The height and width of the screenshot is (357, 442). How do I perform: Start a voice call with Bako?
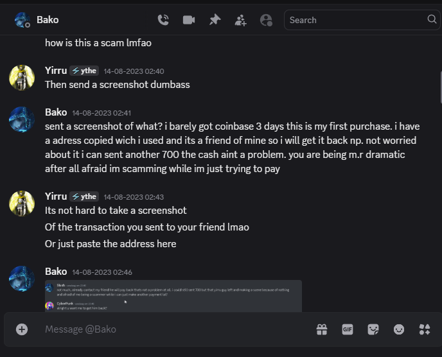pos(163,20)
